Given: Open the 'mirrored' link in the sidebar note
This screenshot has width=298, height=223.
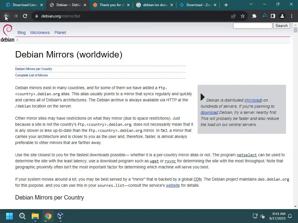Looking at the screenshot, I should pos(253,100).
